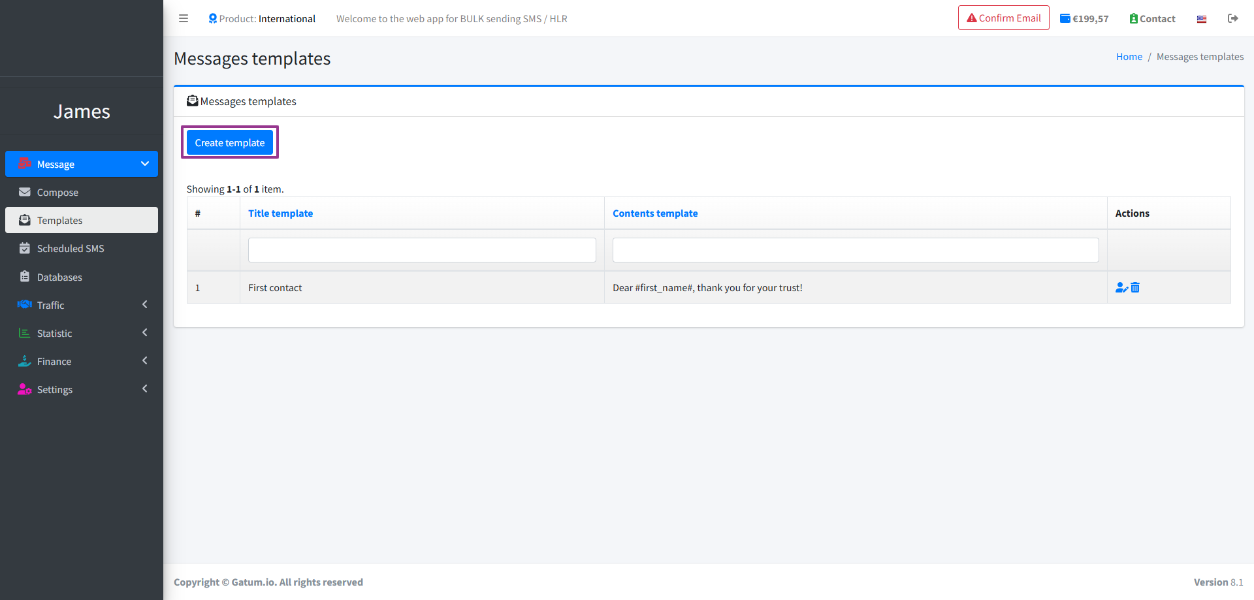Click the Product International indicator
The height and width of the screenshot is (600, 1254).
(261, 18)
